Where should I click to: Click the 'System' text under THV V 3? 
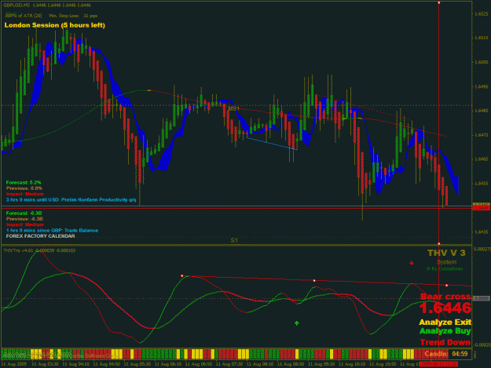coord(446,262)
